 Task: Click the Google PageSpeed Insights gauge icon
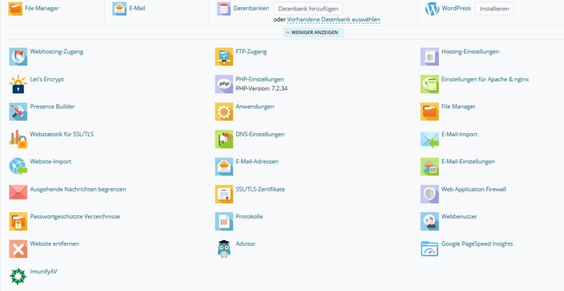[430, 249]
